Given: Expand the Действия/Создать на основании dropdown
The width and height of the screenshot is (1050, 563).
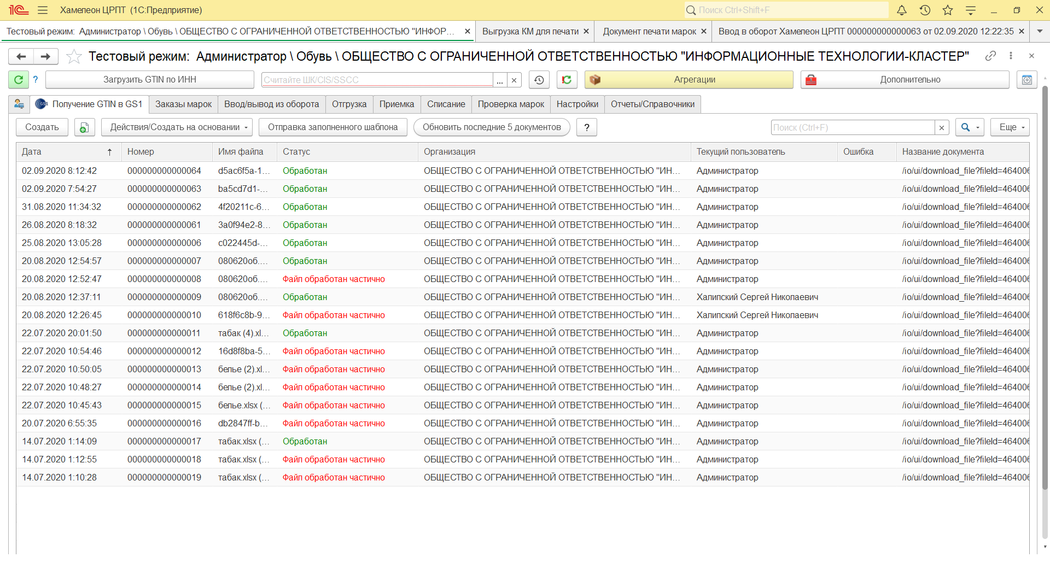Looking at the screenshot, I should [177, 127].
